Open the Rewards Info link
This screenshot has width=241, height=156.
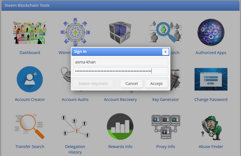coord(120,147)
